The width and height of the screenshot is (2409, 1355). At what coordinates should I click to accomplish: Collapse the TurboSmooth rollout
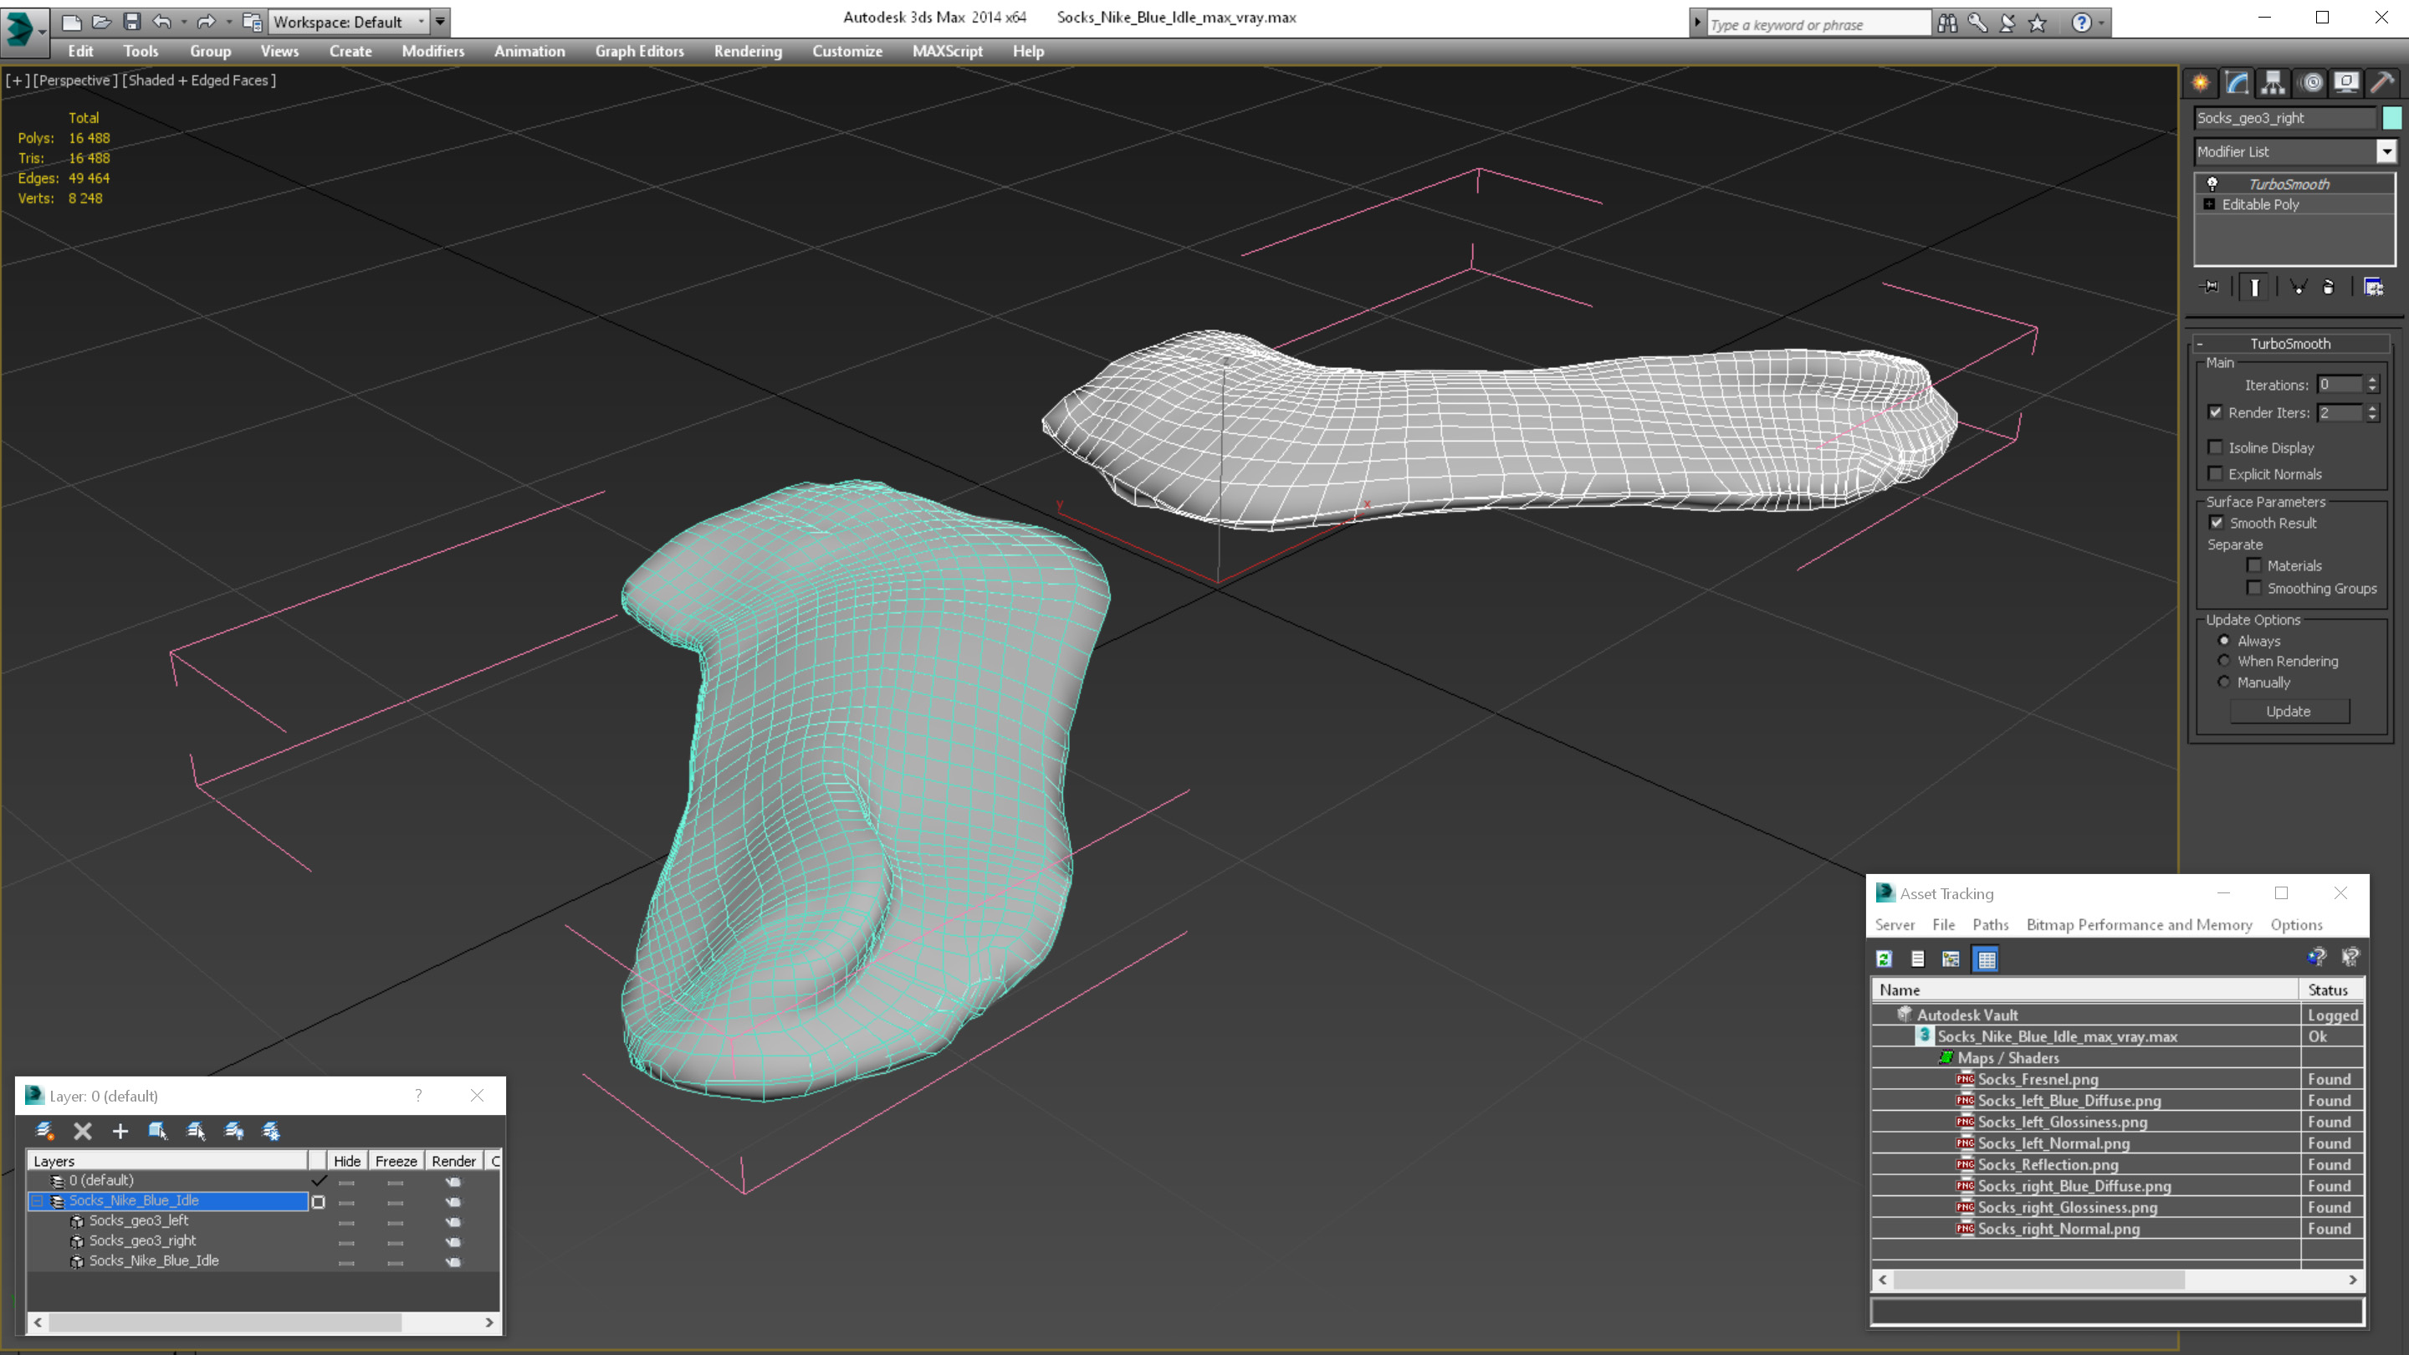(x=2200, y=343)
